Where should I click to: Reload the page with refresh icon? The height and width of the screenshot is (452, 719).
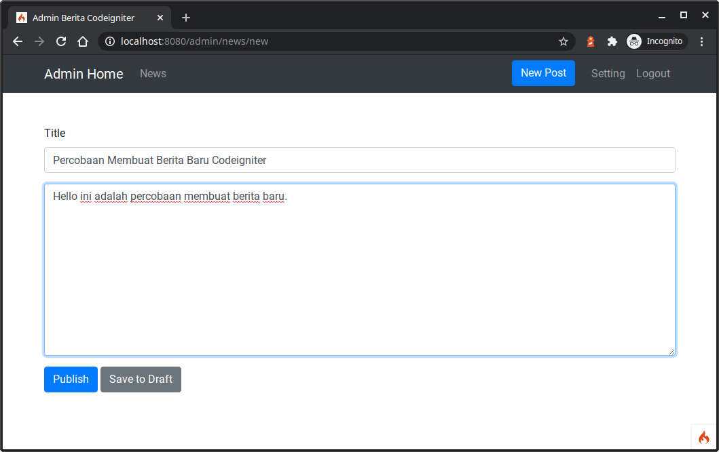pos(61,41)
